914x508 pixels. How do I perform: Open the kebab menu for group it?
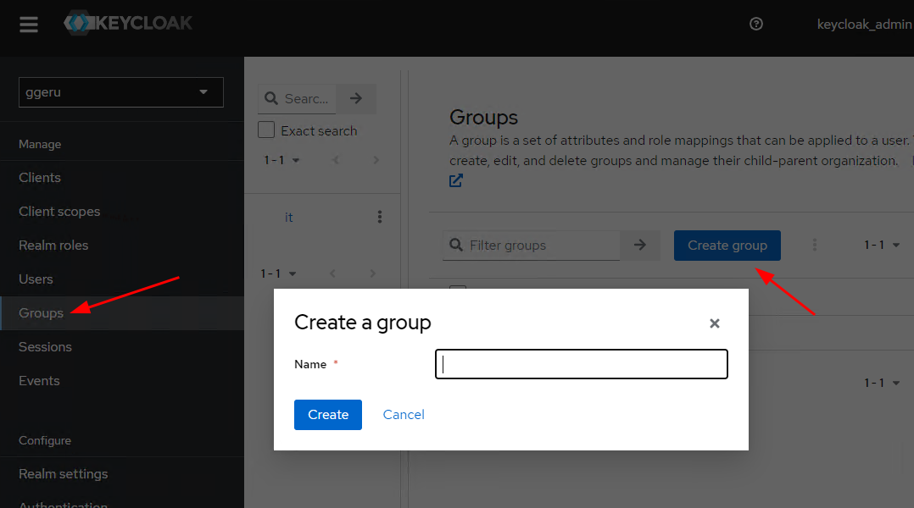coord(379,218)
